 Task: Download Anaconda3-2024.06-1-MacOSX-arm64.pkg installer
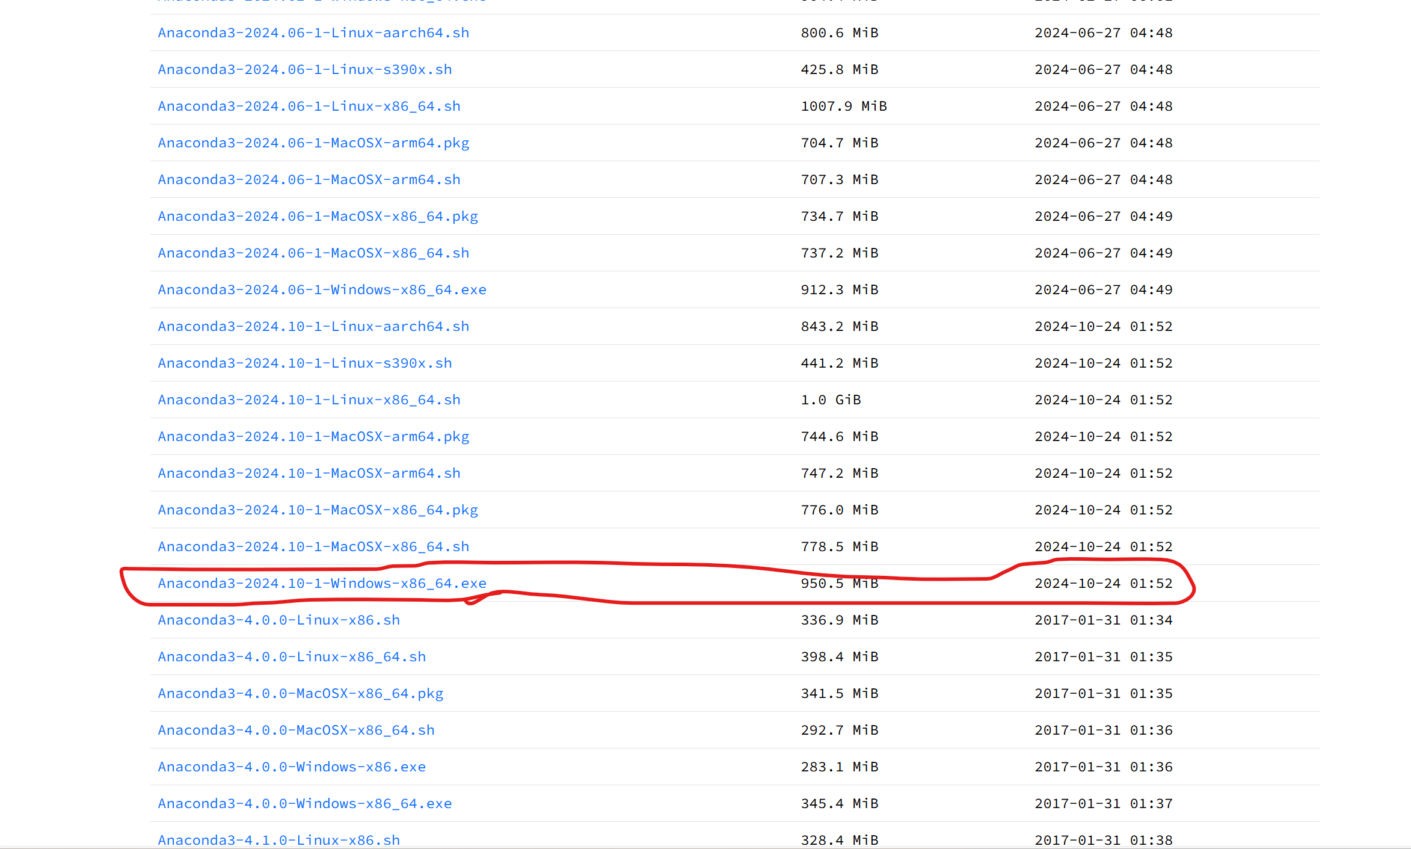pyautogui.click(x=313, y=143)
